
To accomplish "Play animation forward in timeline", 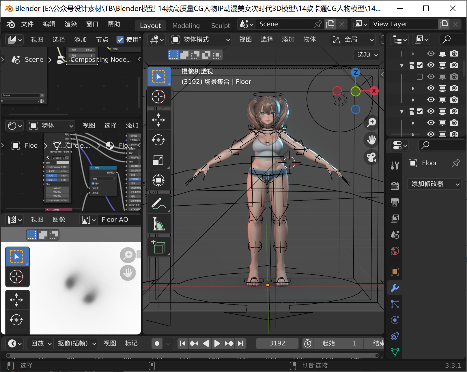I will click(217, 343).
